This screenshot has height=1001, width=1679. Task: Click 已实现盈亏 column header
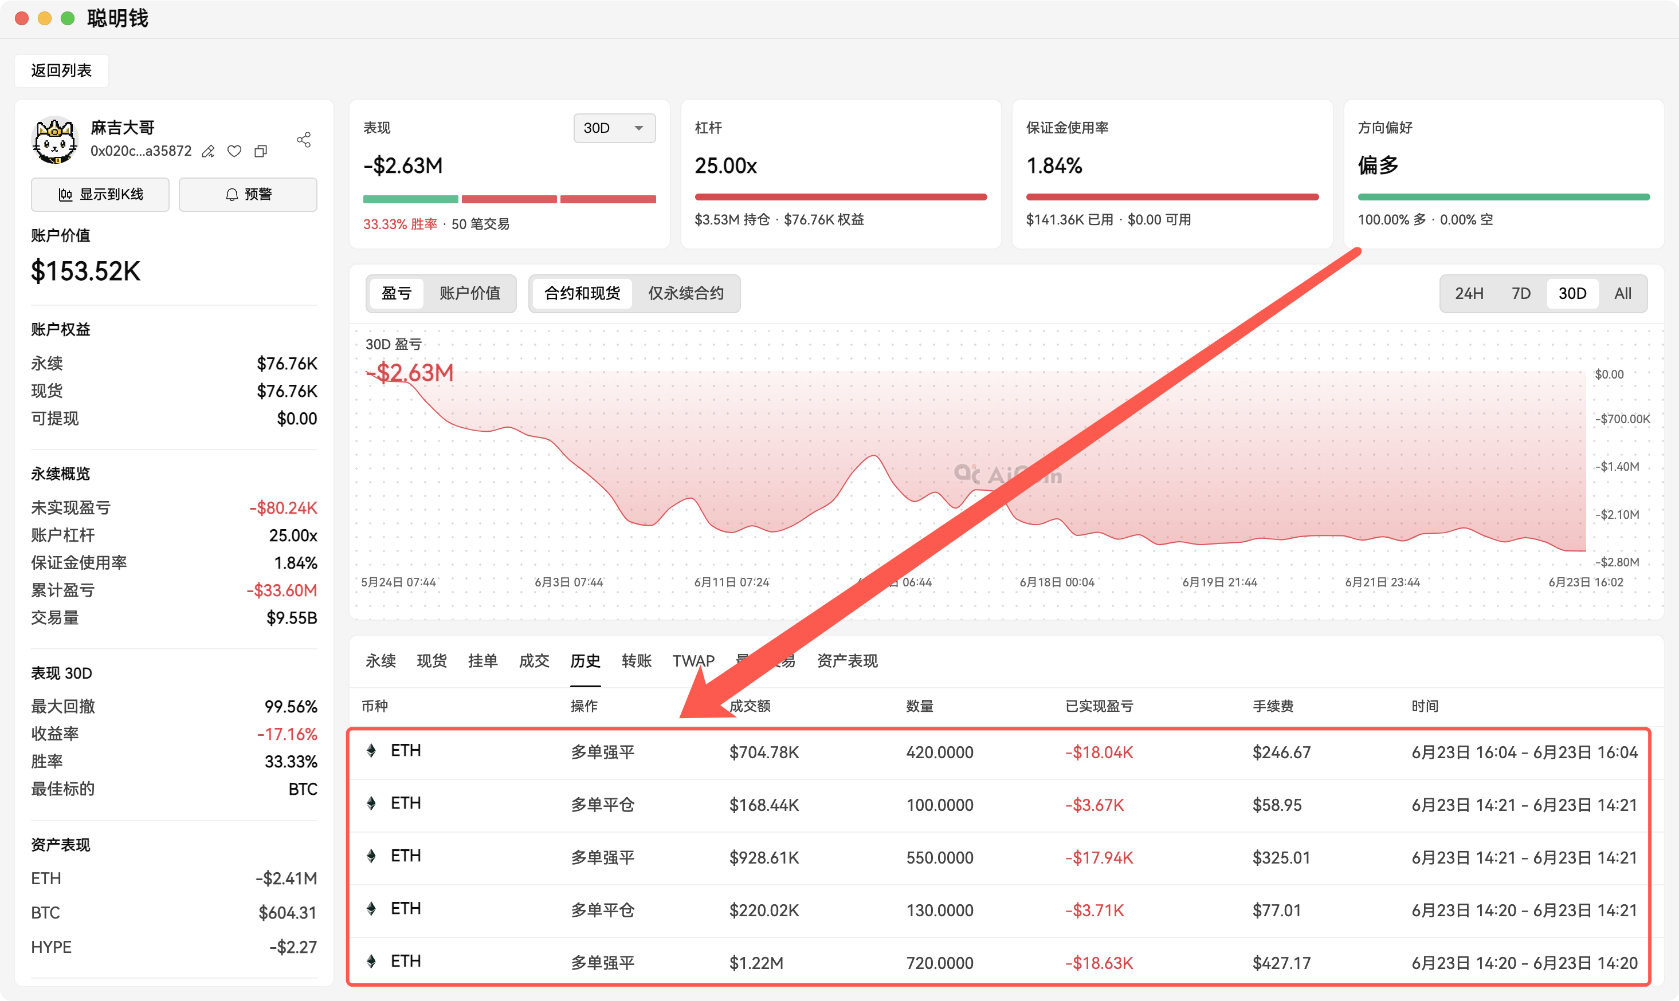(1099, 706)
